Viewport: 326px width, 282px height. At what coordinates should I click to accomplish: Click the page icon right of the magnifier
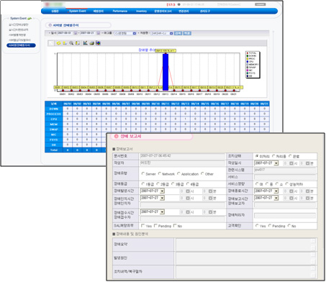(x=78, y=43)
